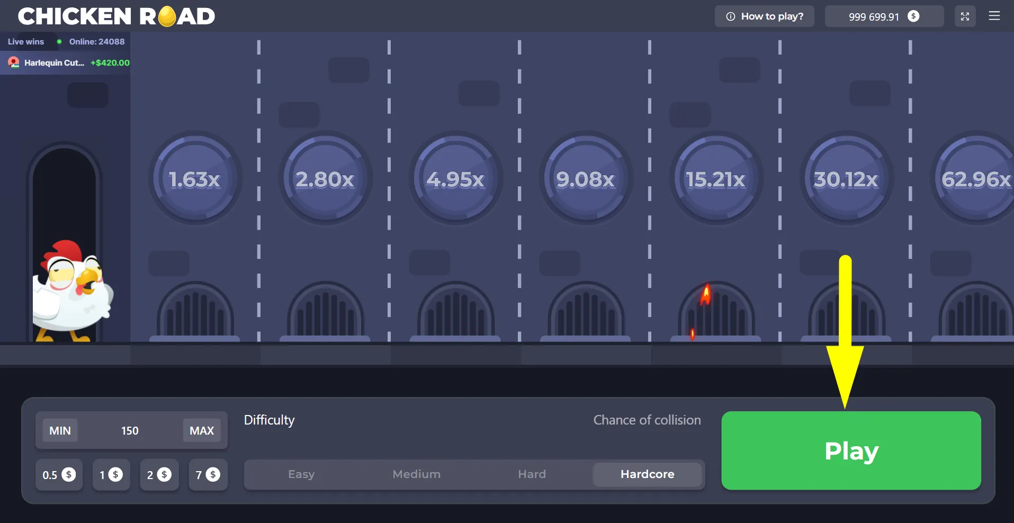Click the 15.21x multiplier manhole
The height and width of the screenshot is (523, 1014).
coord(716,178)
